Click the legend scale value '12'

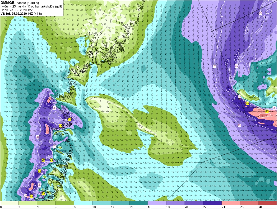[x=112, y=207]
